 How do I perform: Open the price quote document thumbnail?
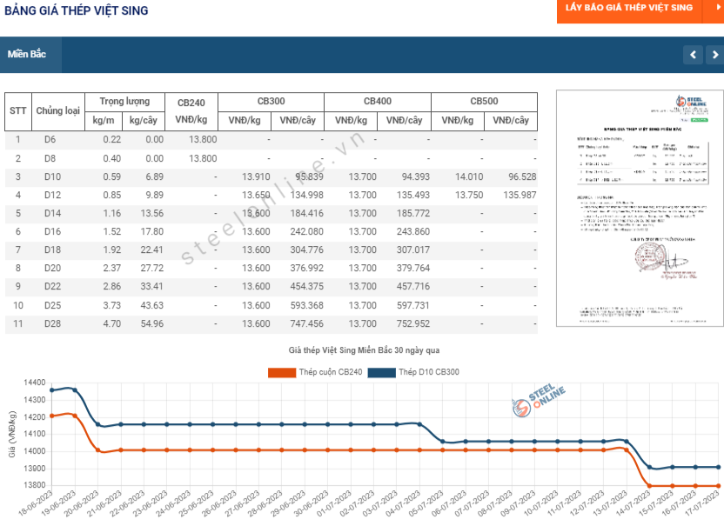pyautogui.click(x=640, y=209)
